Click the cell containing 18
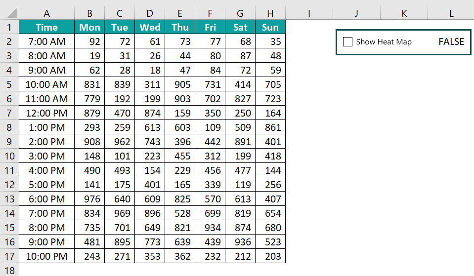Image resolution: width=474 pixels, height=276 pixels. pos(150,70)
